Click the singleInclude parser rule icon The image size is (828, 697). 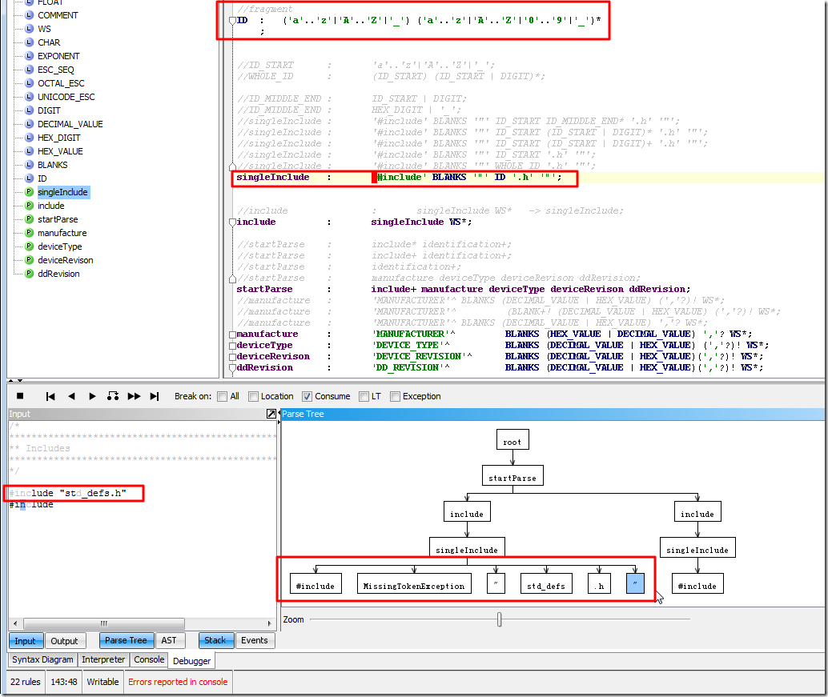pyautogui.click(x=30, y=192)
